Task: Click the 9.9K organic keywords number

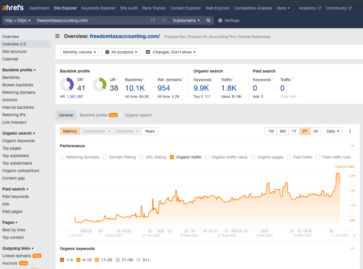Action: coord(201,88)
